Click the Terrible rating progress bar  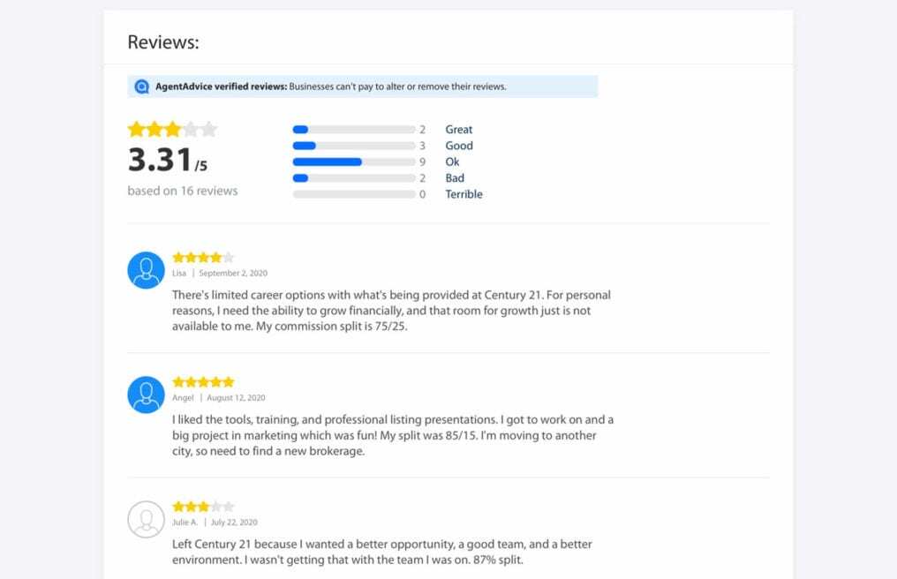point(353,194)
